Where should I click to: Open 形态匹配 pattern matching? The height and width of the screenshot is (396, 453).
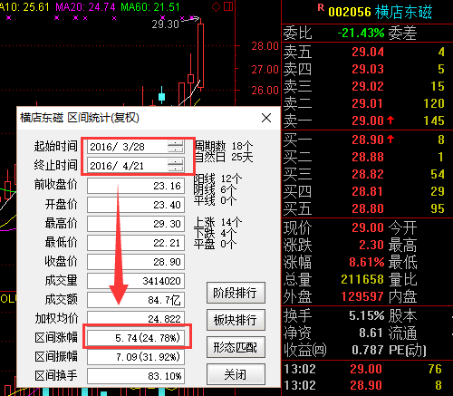(x=236, y=347)
